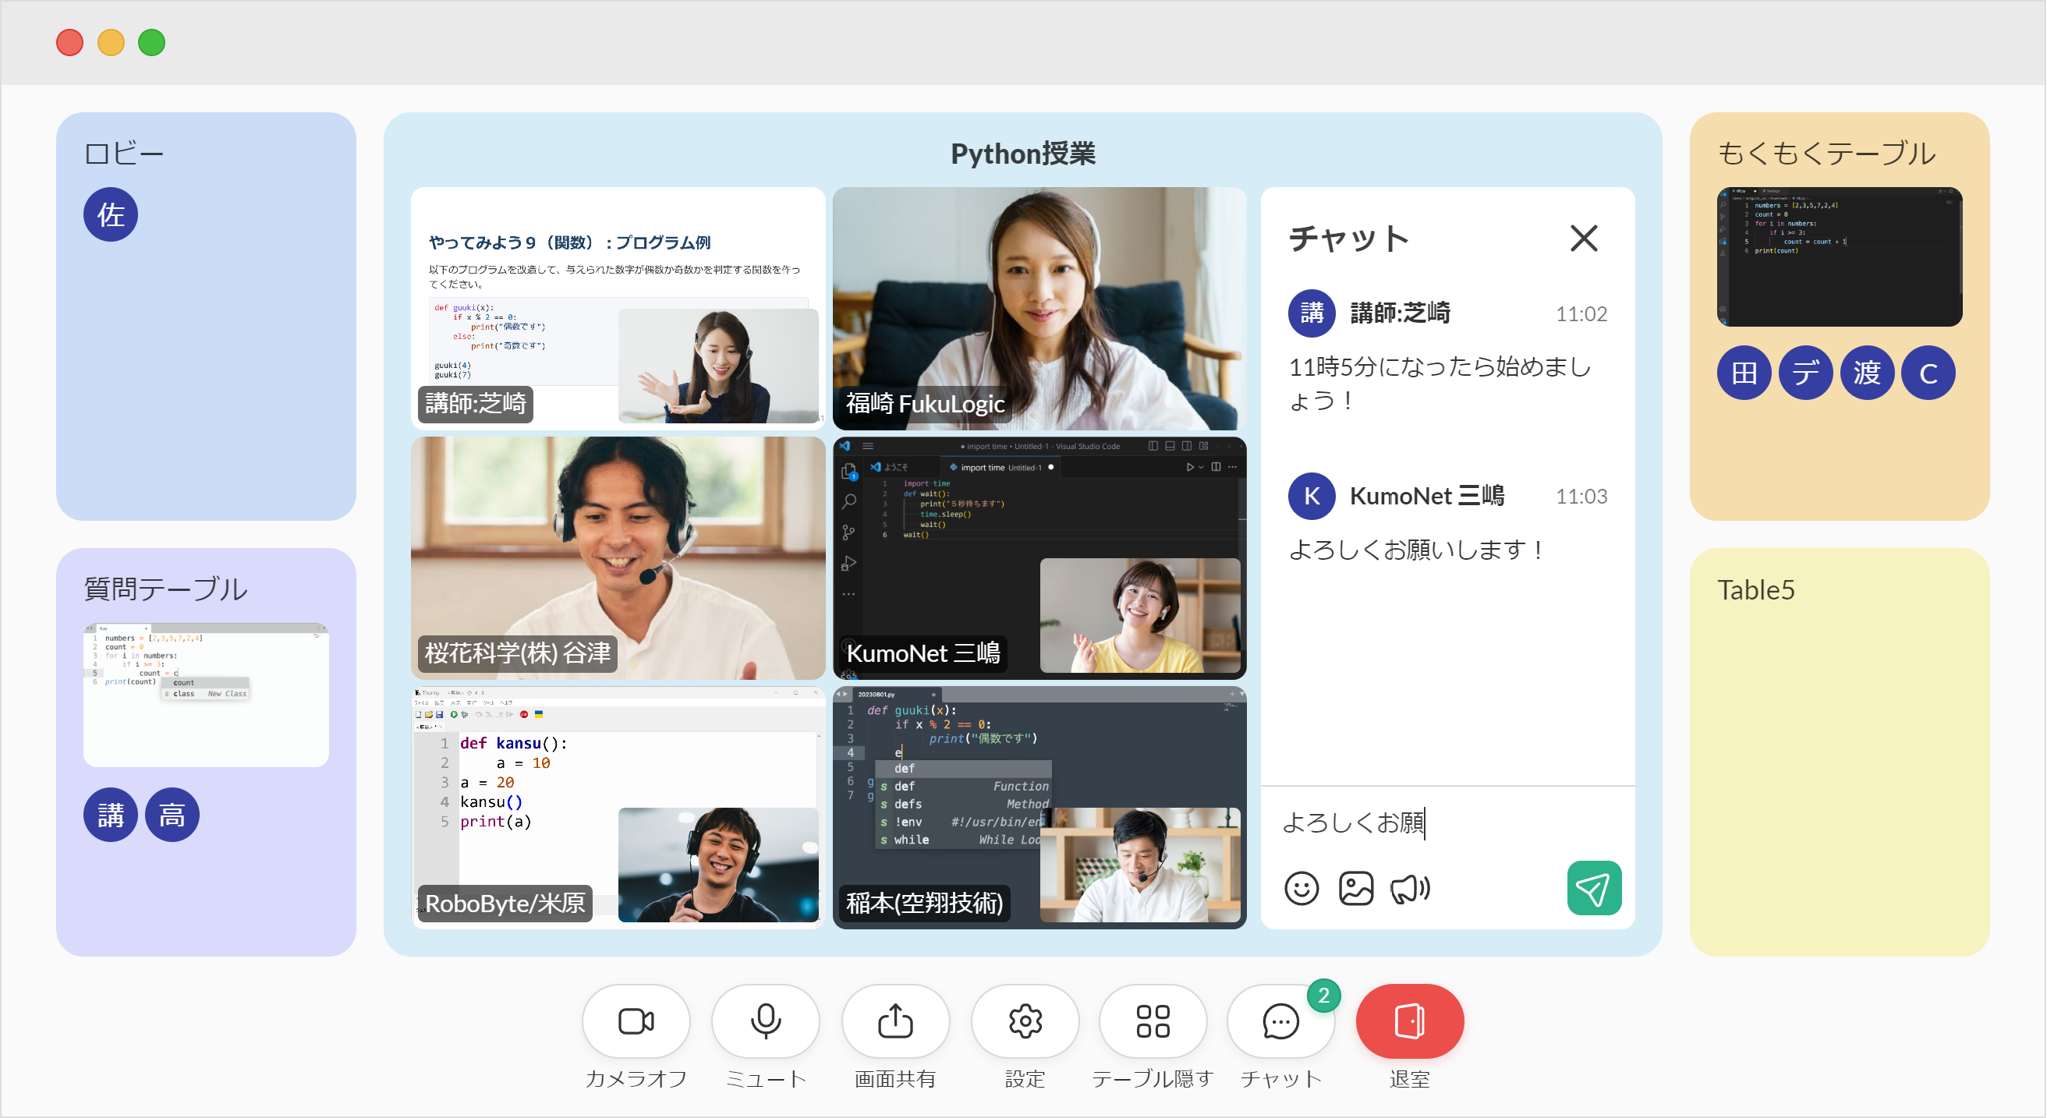Close the chat panel with X
Image resolution: width=2047 pixels, height=1118 pixels.
(1583, 238)
